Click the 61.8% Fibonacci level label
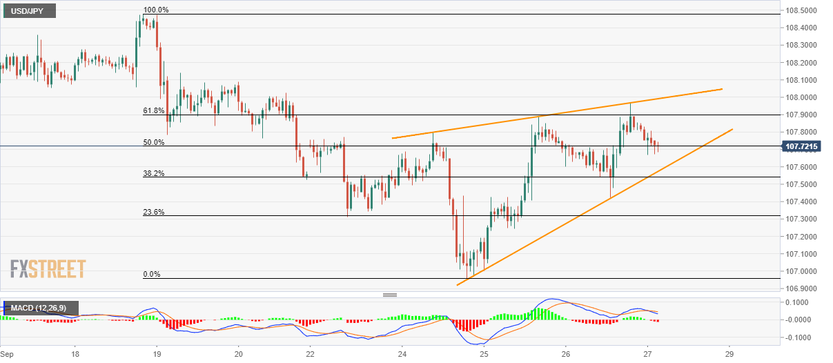The height and width of the screenshot is (363, 833). 154,110
